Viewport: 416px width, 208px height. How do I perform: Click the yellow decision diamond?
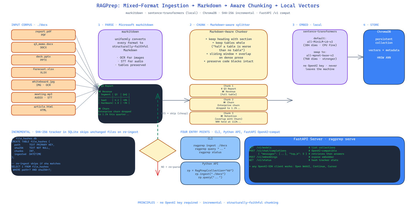158,151
